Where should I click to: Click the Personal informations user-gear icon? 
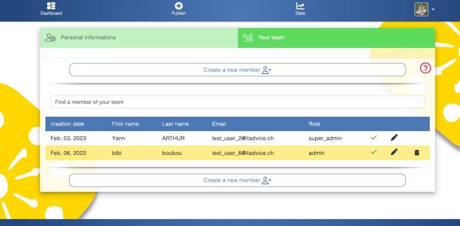(50, 37)
